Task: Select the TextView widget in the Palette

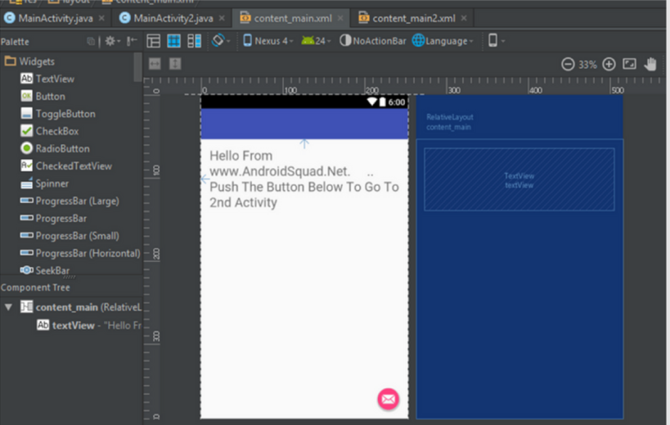Action: [x=54, y=79]
